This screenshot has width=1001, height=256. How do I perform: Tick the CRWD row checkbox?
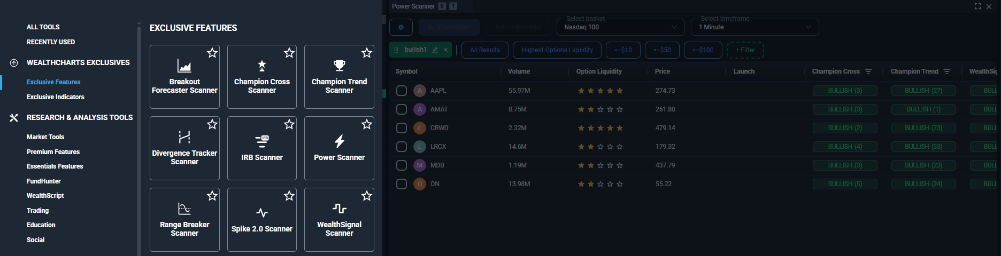(x=402, y=128)
